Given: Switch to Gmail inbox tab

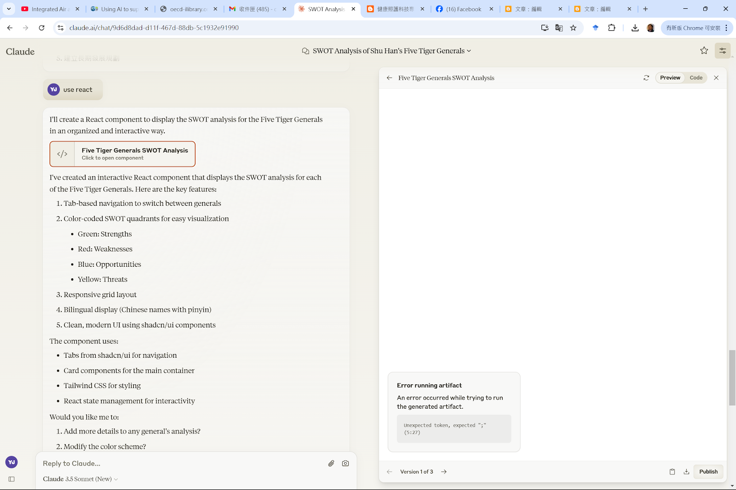Looking at the screenshot, I should pos(257,9).
